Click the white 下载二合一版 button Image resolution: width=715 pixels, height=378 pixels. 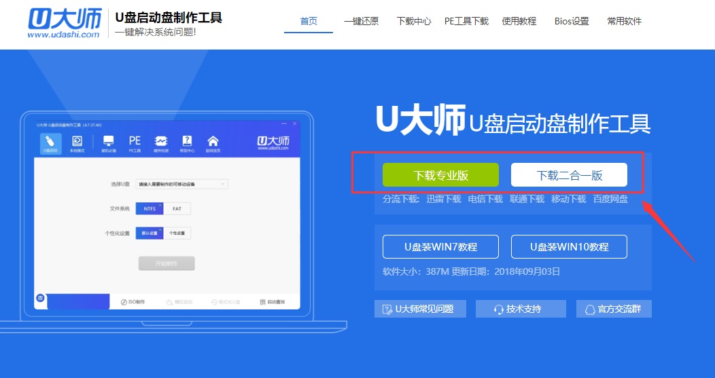(x=569, y=175)
